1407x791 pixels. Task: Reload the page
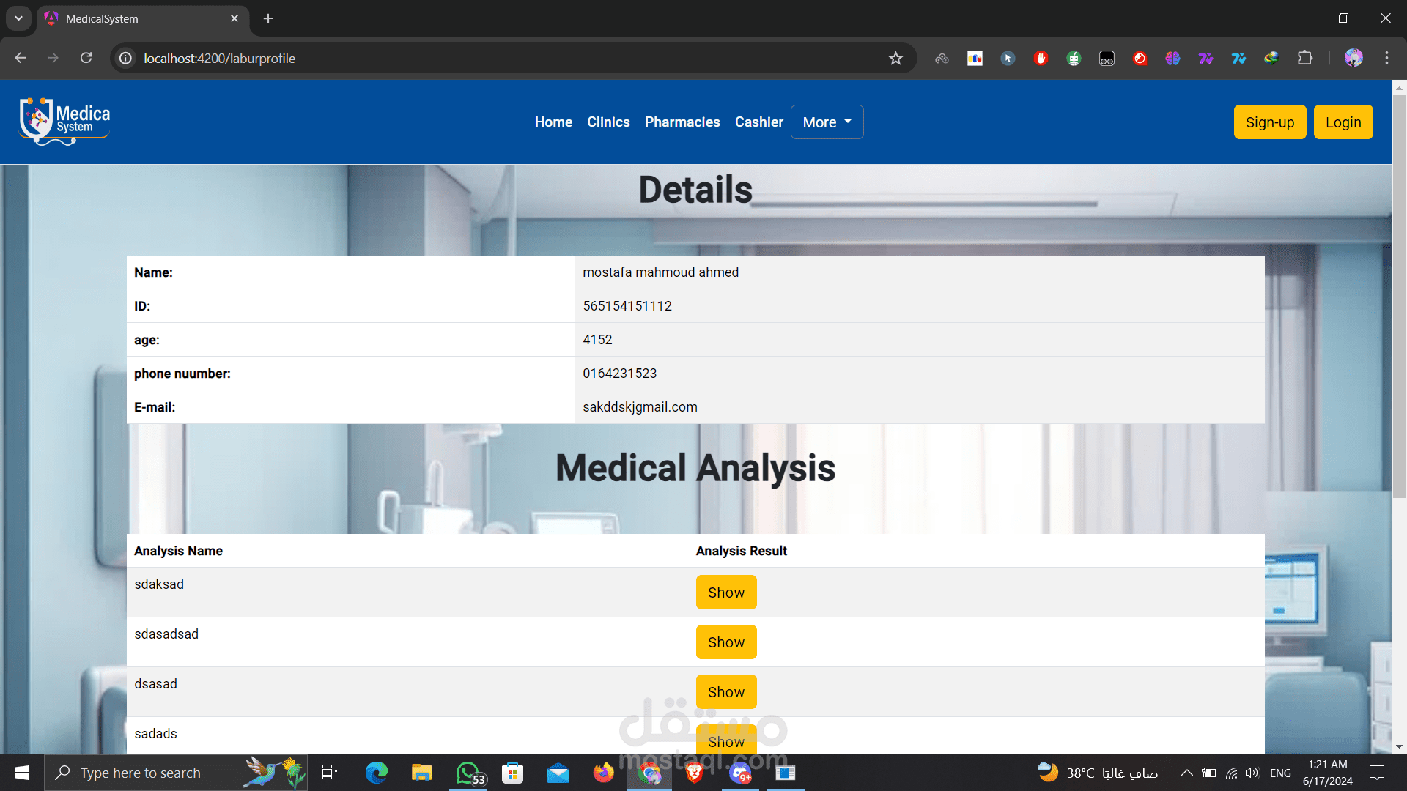86,58
